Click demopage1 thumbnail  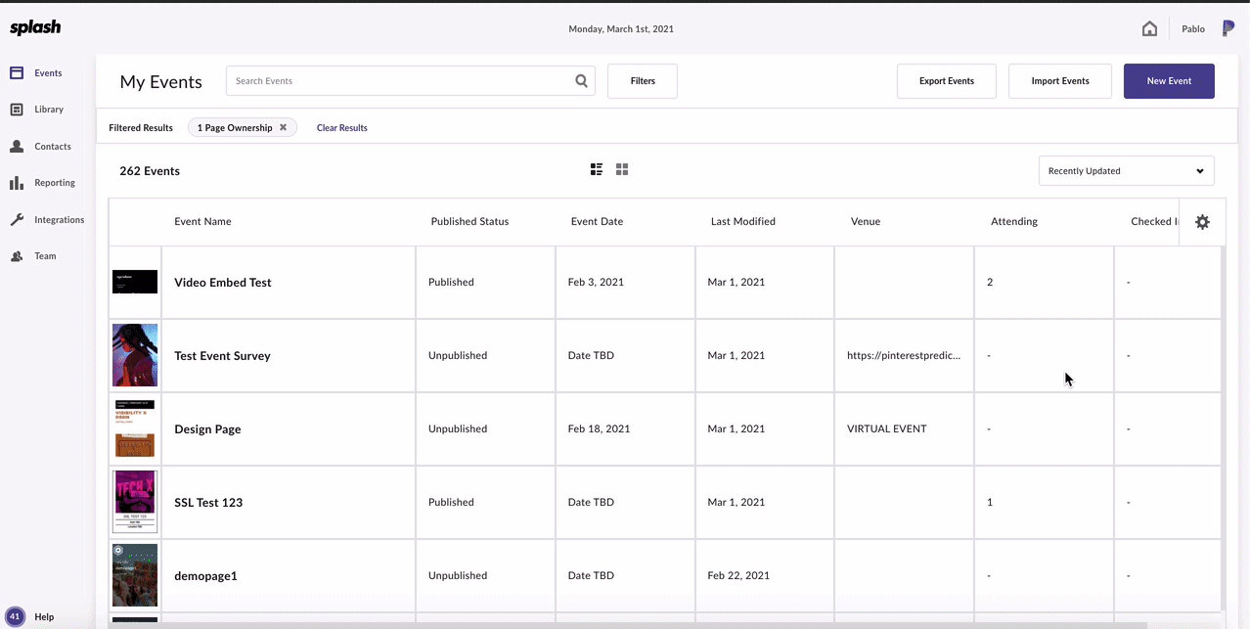coord(135,575)
